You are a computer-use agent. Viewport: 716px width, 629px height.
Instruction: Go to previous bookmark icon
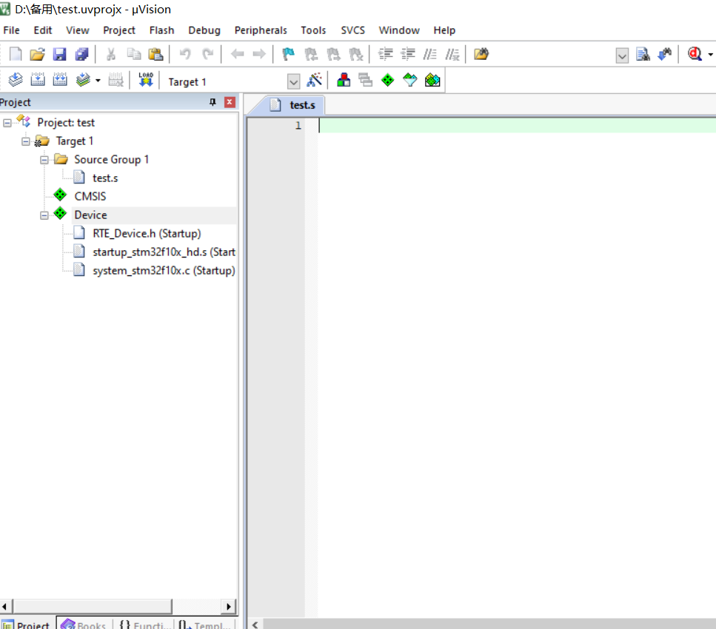point(311,54)
